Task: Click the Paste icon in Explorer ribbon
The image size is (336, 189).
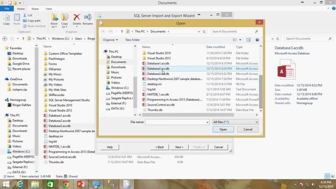Action: click(17, 18)
